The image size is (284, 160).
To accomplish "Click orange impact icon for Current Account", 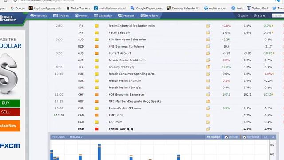I will point(96,53).
